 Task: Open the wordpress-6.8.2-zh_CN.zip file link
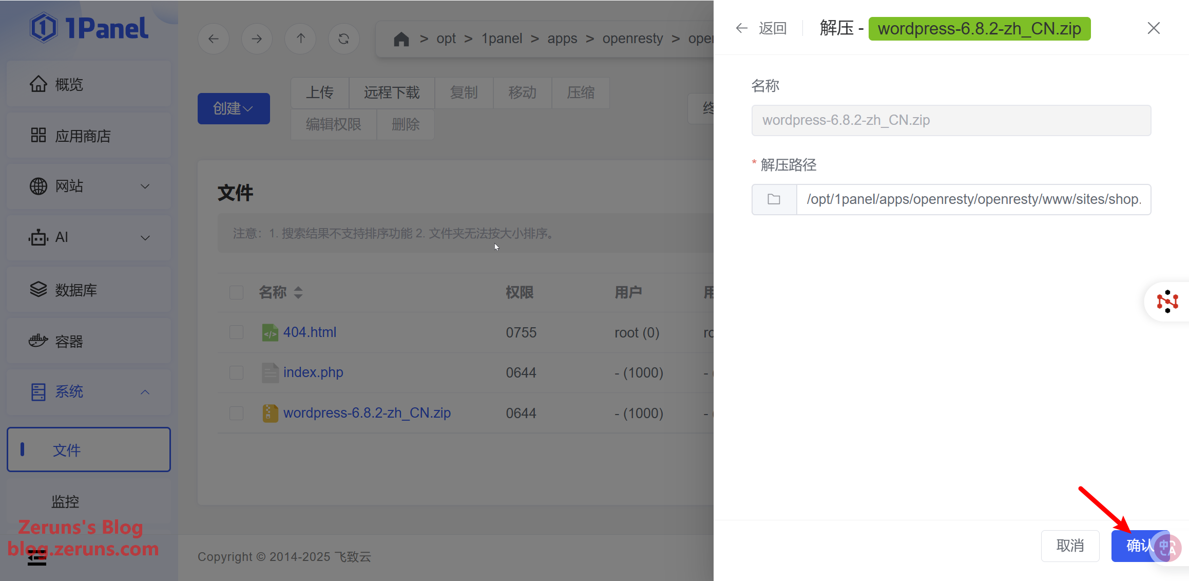point(367,413)
